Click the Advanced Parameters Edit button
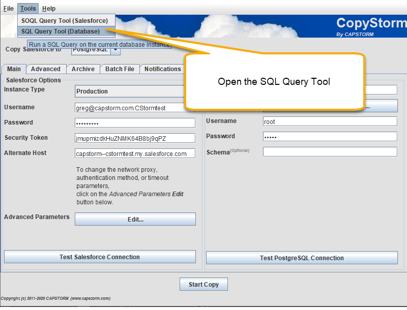Screen dimensions: 407x310 coord(135,219)
